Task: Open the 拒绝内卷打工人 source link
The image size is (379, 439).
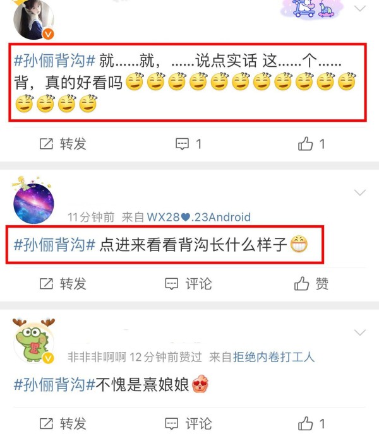Action: coord(274,357)
